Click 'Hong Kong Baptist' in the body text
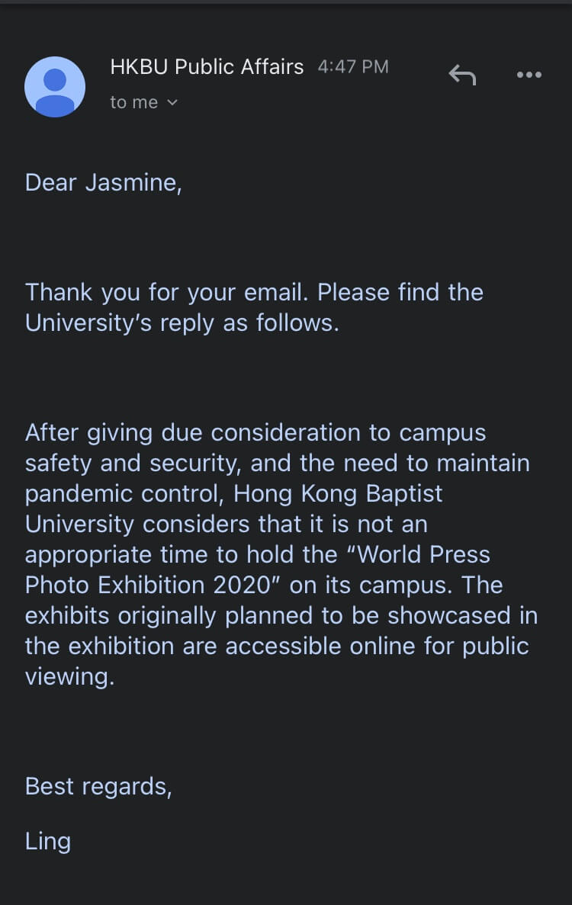572x905 pixels. tap(338, 494)
